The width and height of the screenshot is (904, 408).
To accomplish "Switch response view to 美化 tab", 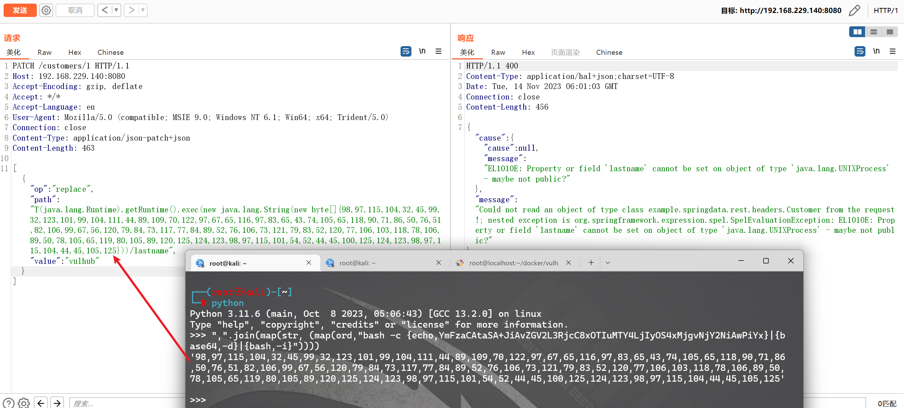I will [x=467, y=52].
